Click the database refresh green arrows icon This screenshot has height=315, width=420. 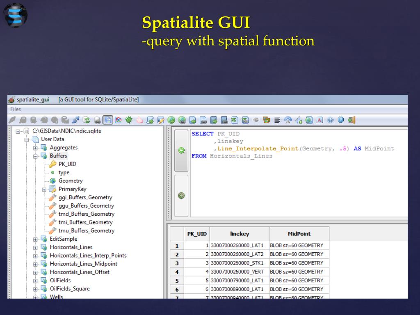pos(86,120)
